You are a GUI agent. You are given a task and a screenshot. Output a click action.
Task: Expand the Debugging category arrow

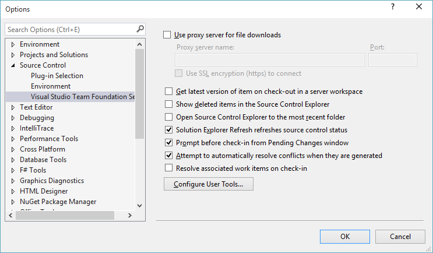pyautogui.click(x=13, y=118)
